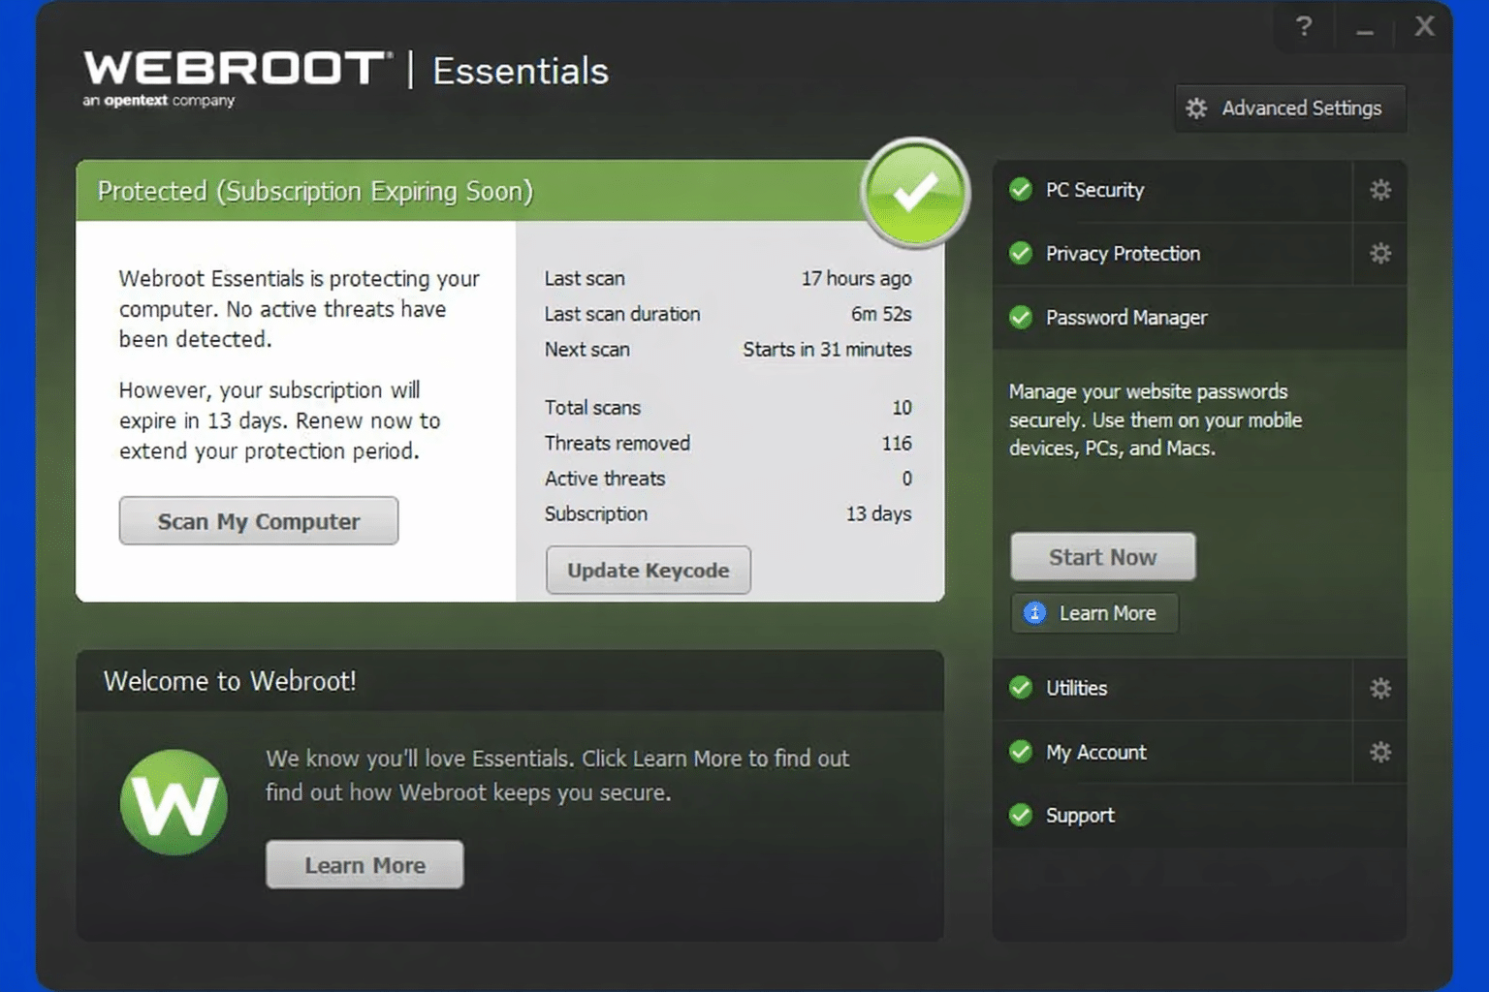The width and height of the screenshot is (1489, 992).
Task: Click the Webroot W logo icon
Action: pyautogui.click(x=174, y=802)
